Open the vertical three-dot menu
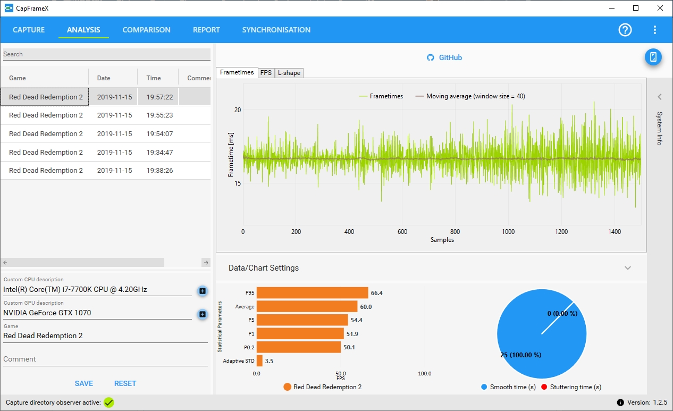 tap(655, 30)
